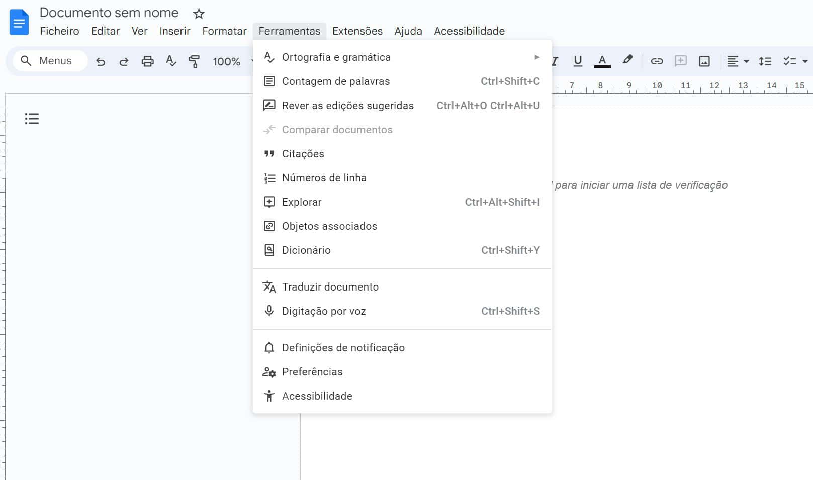813x480 pixels.
Task: Toggle italic formatting
Action: click(554, 61)
